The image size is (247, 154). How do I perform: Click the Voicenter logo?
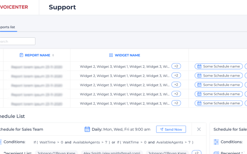15,7
